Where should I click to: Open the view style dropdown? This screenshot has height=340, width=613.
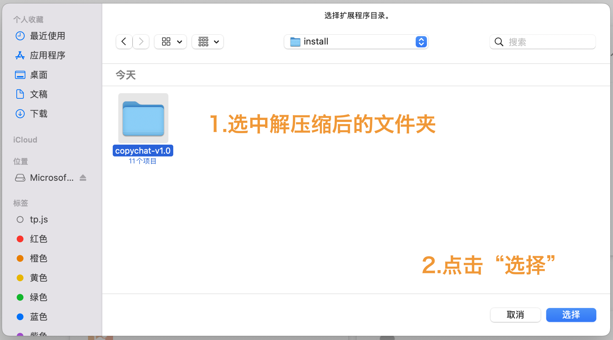coord(170,41)
